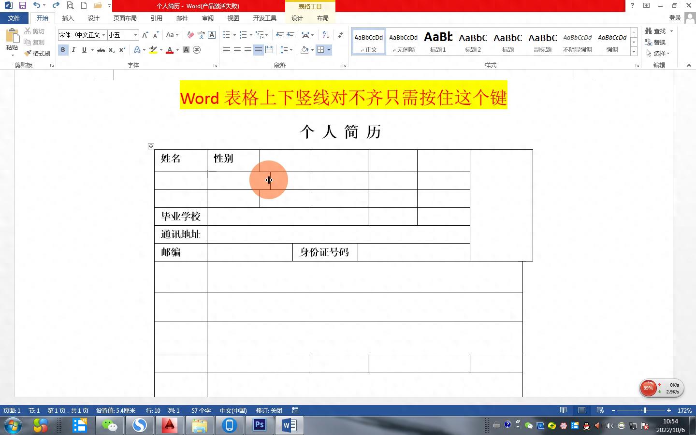Open the font size dropdown

(x=135, y=35)
